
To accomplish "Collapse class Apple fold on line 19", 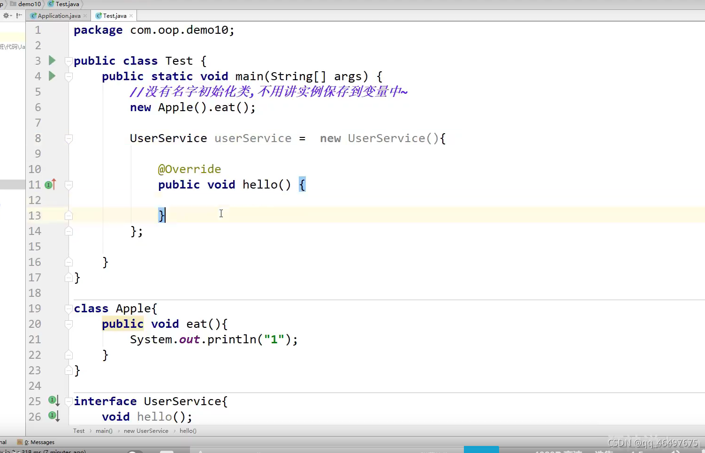I will click(68, 309).
